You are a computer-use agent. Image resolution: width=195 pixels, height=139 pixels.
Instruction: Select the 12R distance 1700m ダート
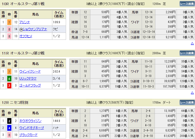161,103
